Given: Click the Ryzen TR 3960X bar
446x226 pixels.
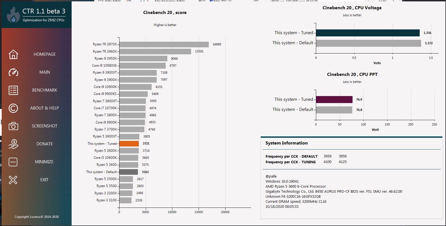Looking at the screenshot, I should click(155, 52).
